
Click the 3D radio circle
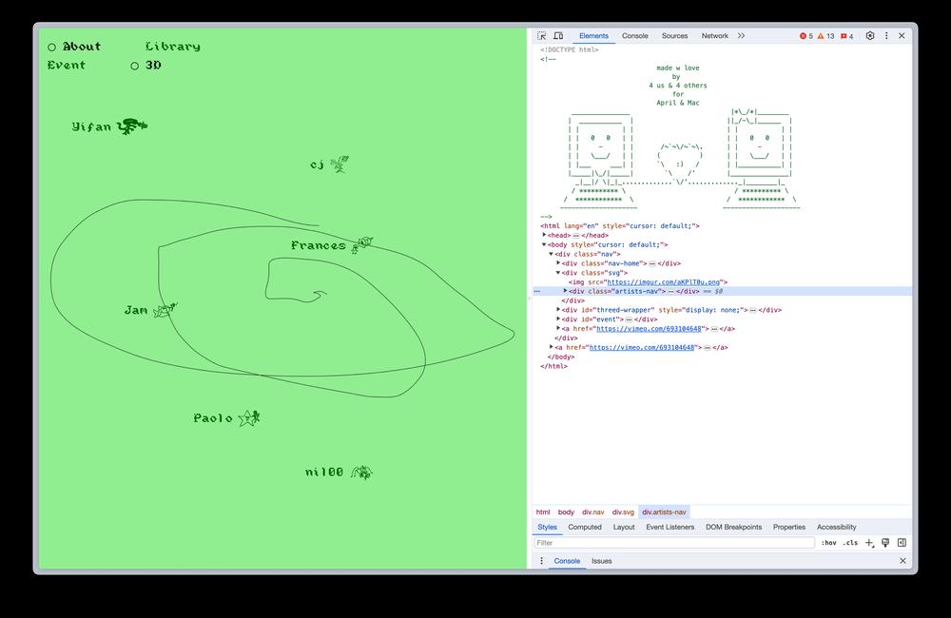[x=135, y=66]
